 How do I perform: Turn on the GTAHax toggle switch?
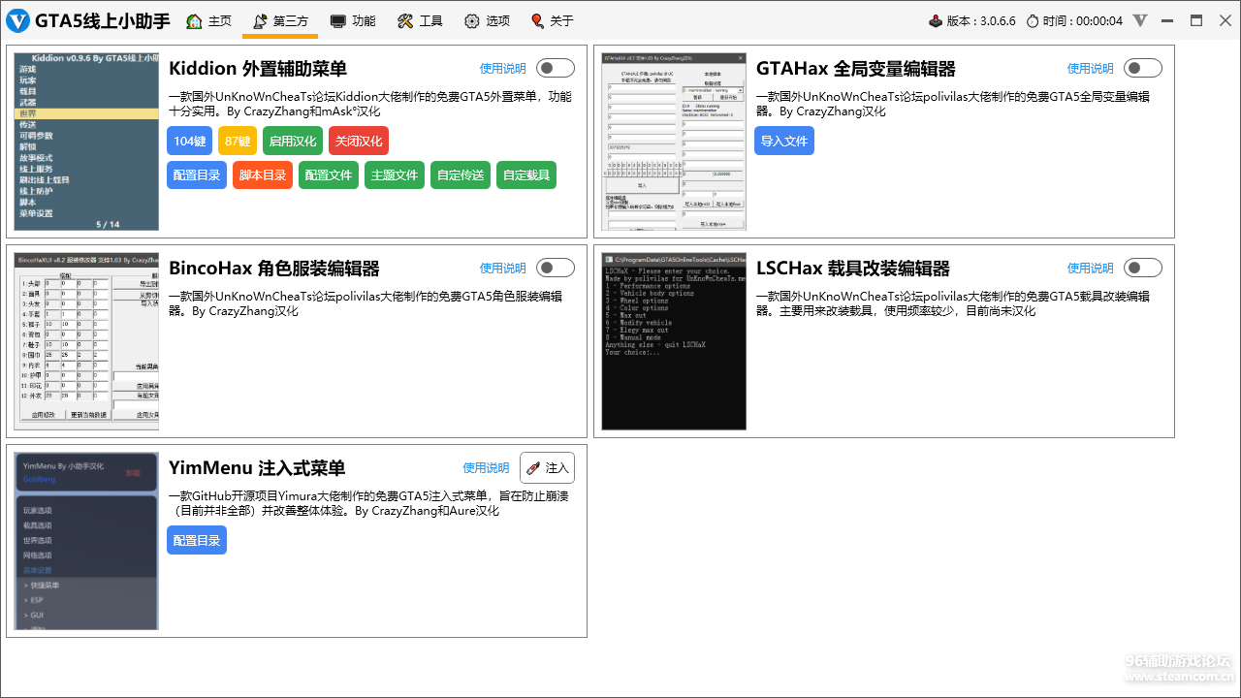tap(1142, 68)
